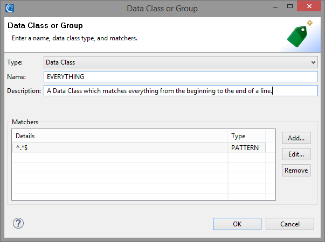Close the dialog with the red X
The image size is (325, 242).
click(309, 6)
